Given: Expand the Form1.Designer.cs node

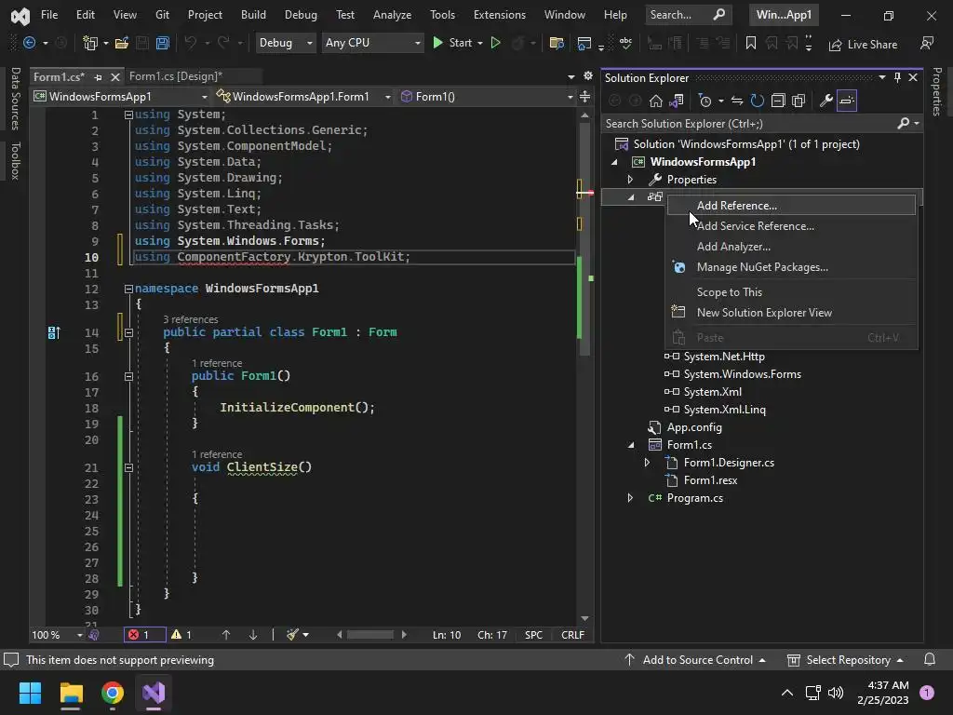Looking at the screenshot, I should tap(648, 463).
